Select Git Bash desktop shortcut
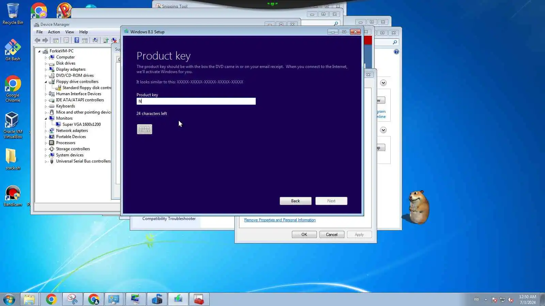This screenshot has height=306, width=545. (x=13, y=50)
